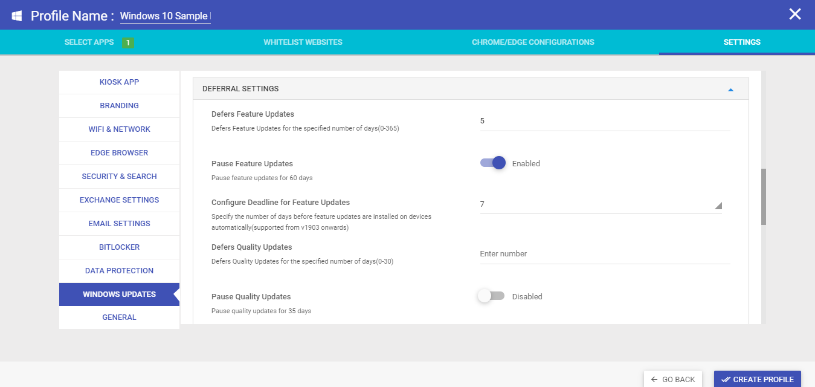This screenshot has width=815, height=387.
Task: Open Kiosk App settings section
Action: click(120, 82)
